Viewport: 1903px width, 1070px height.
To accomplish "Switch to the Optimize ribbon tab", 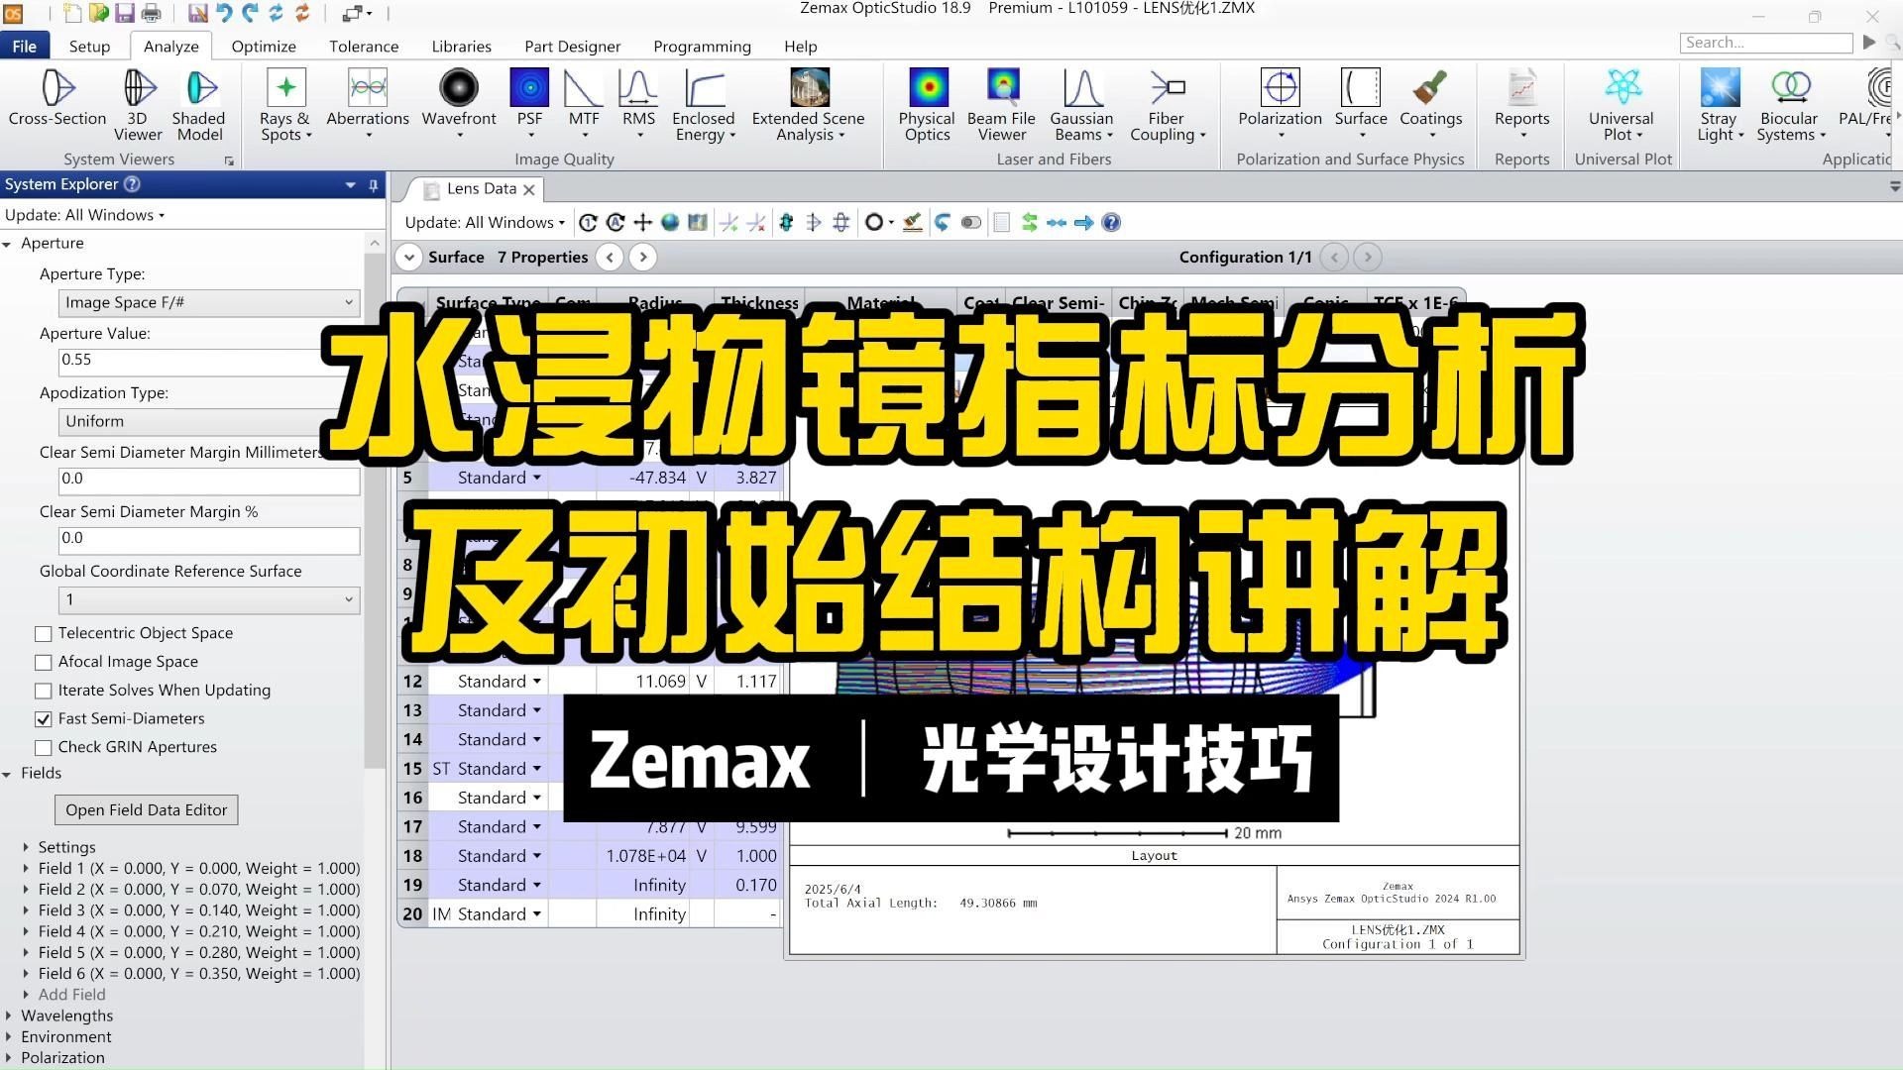I will click(263, 46).
